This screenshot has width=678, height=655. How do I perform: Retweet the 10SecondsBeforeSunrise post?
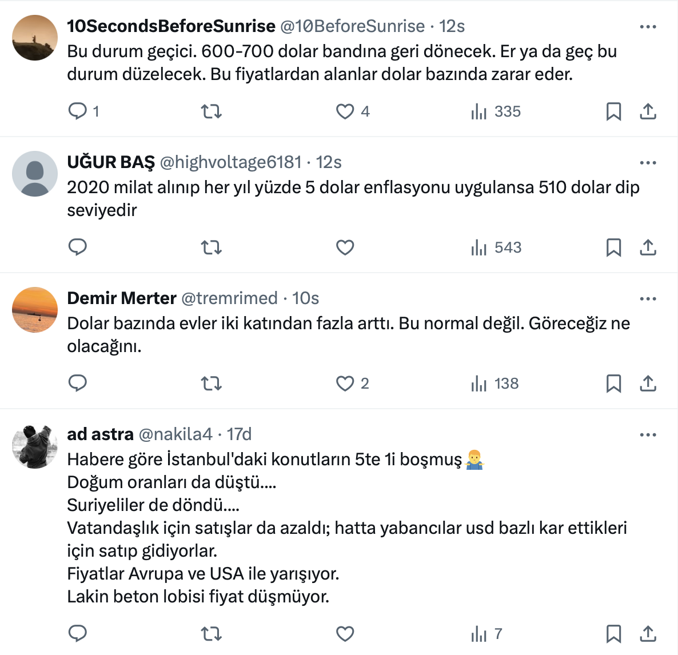click(x=211, y=111)
